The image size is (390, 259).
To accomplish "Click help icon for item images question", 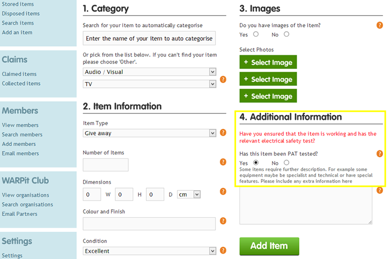I will click(x=380, y=25).
